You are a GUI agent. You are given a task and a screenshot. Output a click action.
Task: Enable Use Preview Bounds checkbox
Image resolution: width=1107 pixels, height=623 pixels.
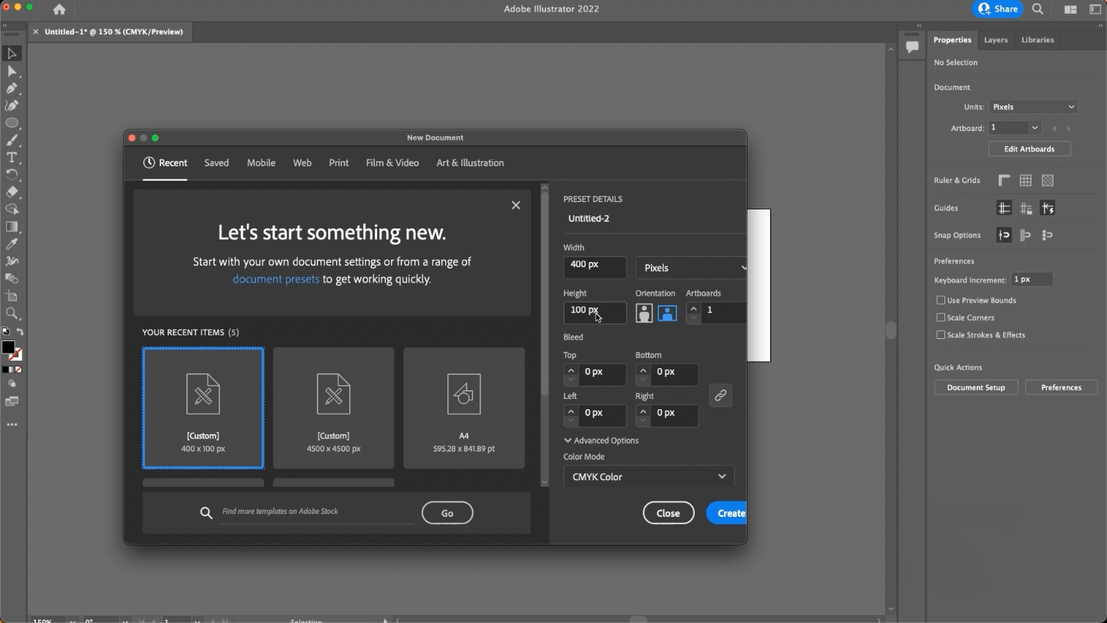(x=941, y=300)
